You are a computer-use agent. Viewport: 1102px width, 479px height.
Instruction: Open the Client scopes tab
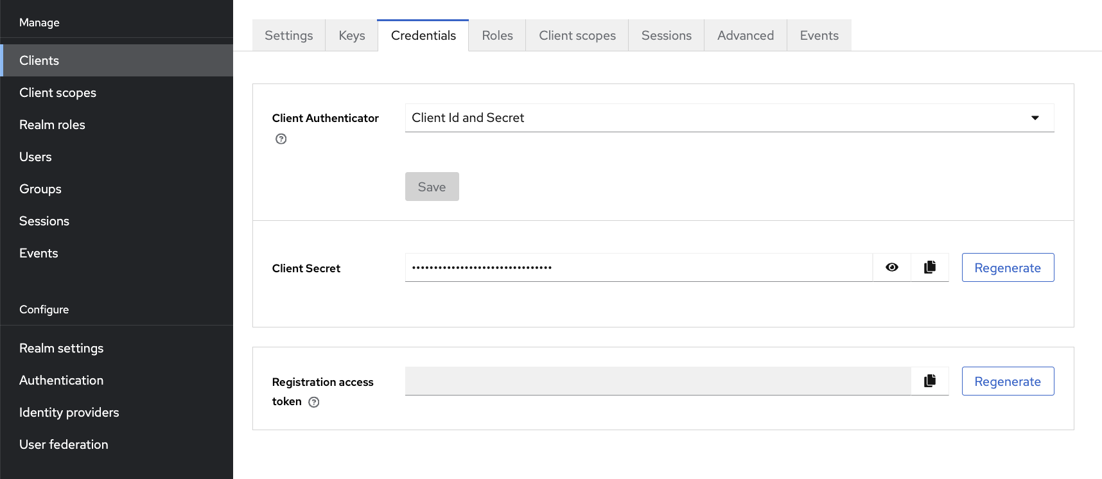[577, 35]
